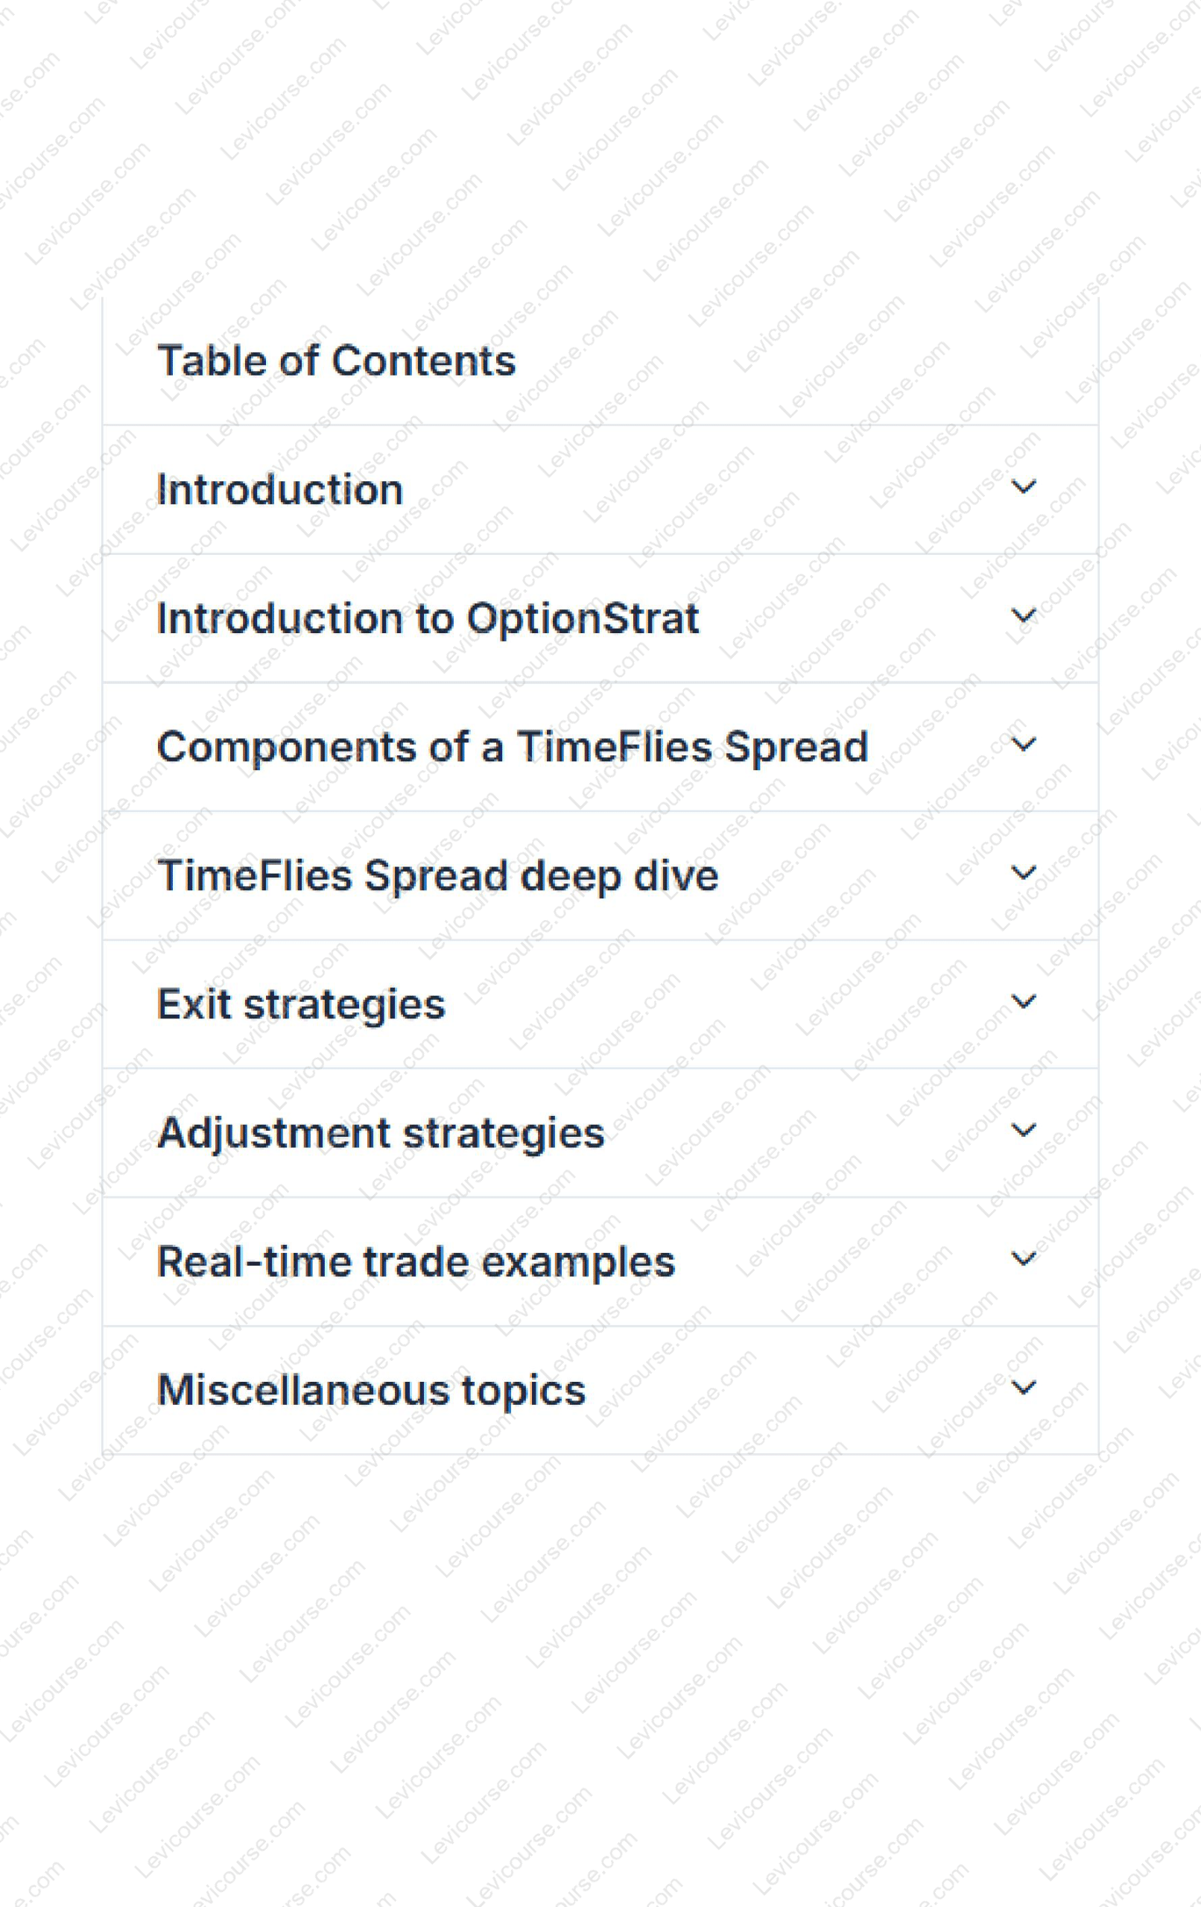1201x1907 pixels.
Task: Click the Adjustment strategies section title
Action: click(x=380, y=1133)
